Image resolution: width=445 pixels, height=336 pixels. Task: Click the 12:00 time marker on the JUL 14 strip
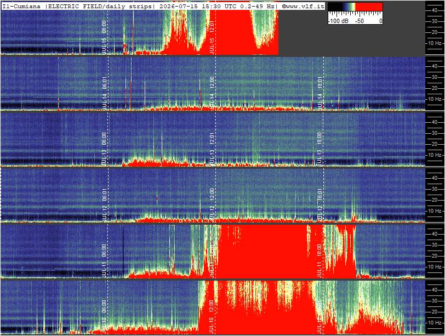pos(212,82)
